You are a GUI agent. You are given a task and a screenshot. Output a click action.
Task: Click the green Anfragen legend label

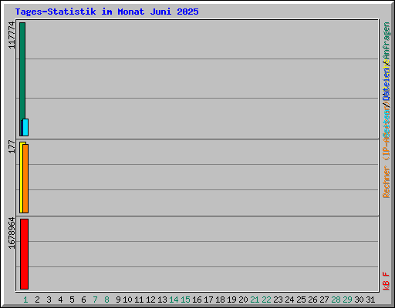click(387, 42)
